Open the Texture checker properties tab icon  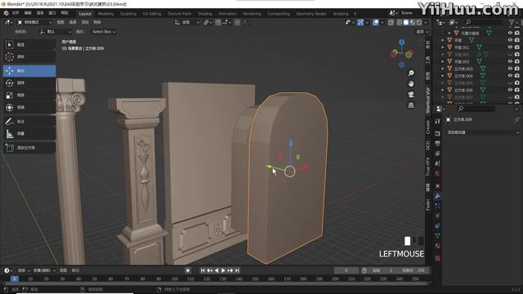(x=438, y=258)
